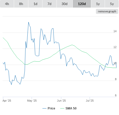Viewport: 119px width, 115px height.
Task: Show the 1y price history
Action: pyautogui.click(x=98, y=4)
